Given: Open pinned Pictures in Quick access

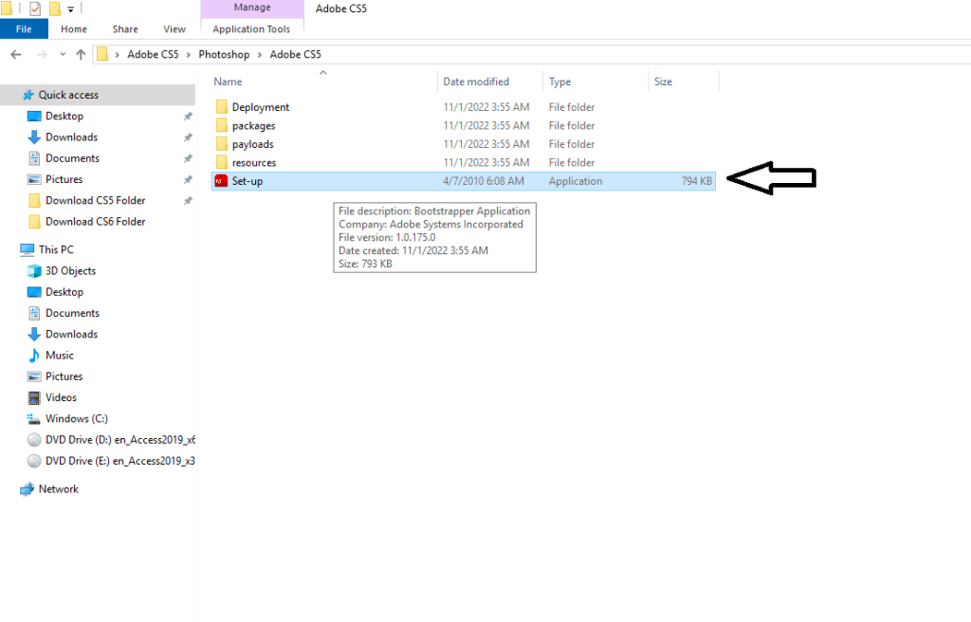Looking at the screenshot, I should click(x=64, y=179).
